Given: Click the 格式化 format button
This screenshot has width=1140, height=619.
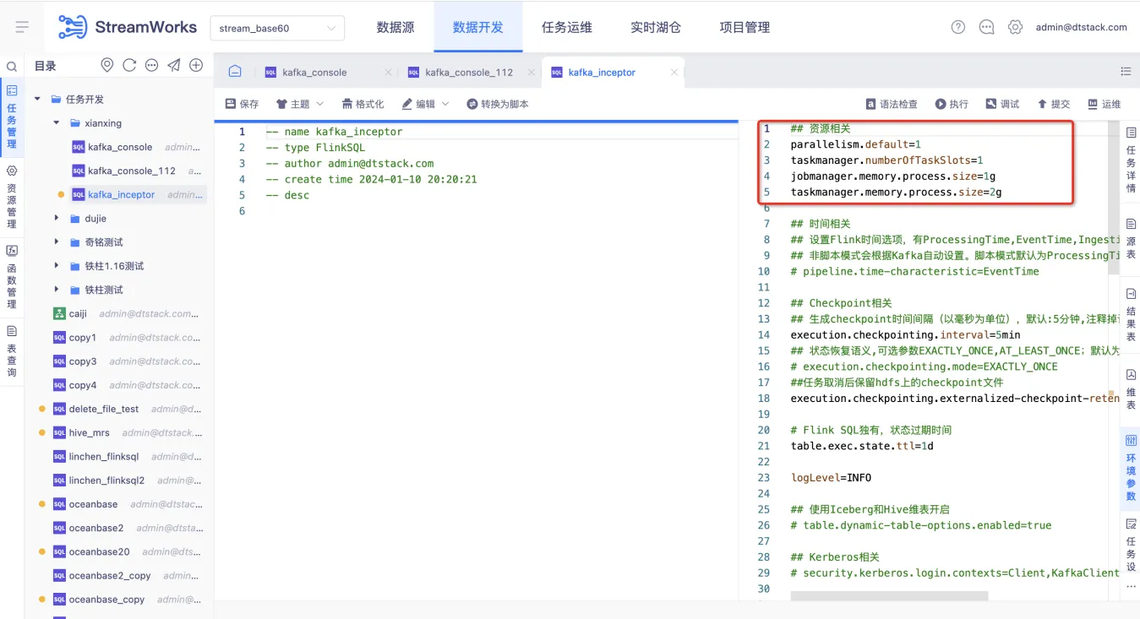Looking at the screenshot, I should (363, 104).
